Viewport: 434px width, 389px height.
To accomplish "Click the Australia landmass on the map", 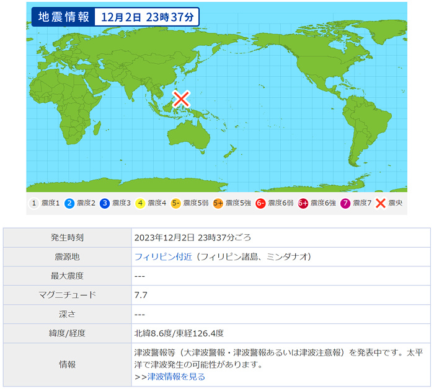I will point(188,134).
